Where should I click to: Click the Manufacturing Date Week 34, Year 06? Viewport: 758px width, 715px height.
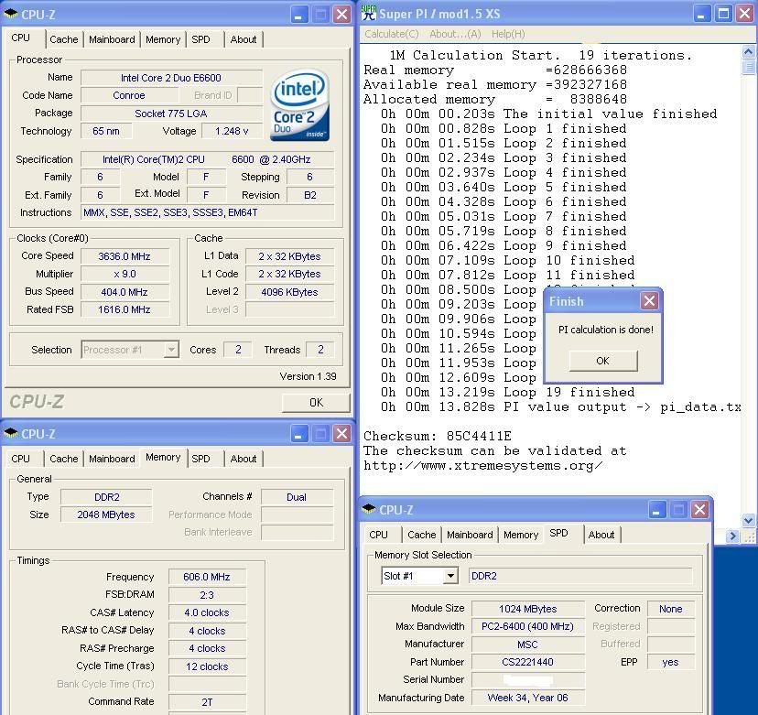[x=527, y=698]
